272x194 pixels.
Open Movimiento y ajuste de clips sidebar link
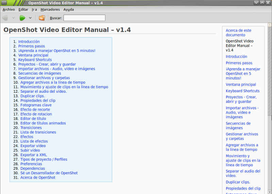(243, 160)
